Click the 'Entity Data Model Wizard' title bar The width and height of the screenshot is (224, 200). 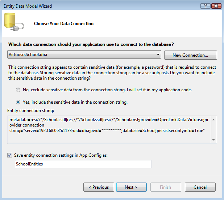91,6
